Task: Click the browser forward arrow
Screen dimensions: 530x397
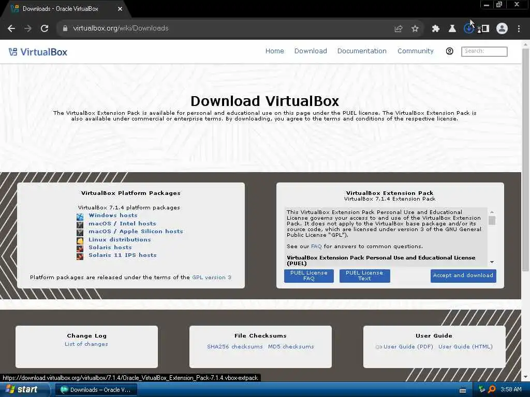Action: (x=28, y=28)
